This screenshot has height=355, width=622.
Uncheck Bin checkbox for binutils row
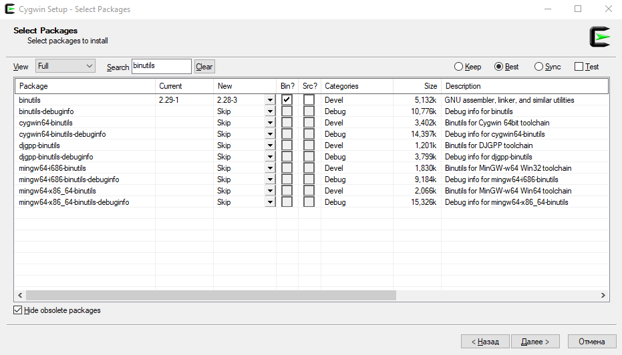point(287,100)
